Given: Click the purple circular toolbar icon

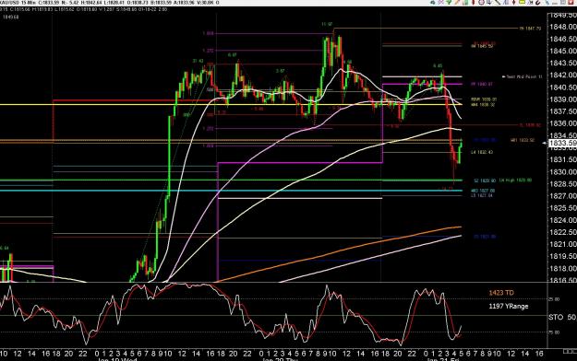Looking at the screenshot, I should tap(481, 2).
